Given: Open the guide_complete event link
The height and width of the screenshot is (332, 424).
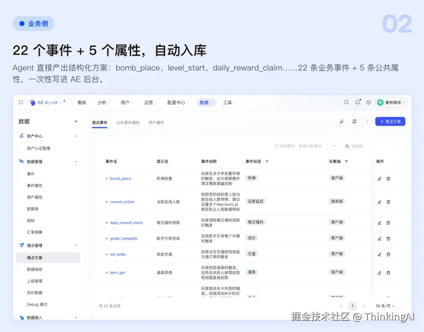Looking at the screenshot, I should (124, 239).
